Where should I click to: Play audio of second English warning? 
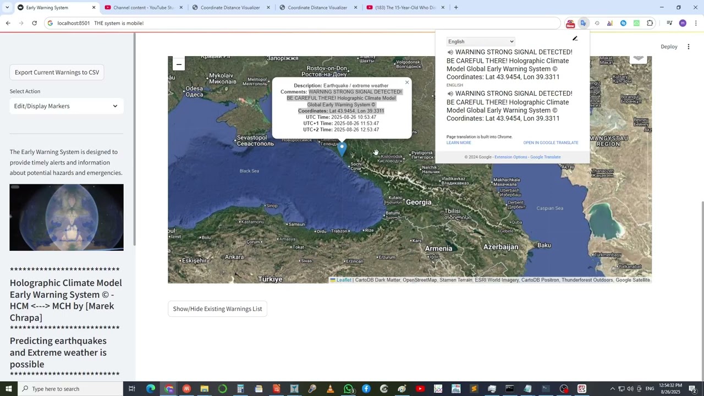[x=450, y=94]
